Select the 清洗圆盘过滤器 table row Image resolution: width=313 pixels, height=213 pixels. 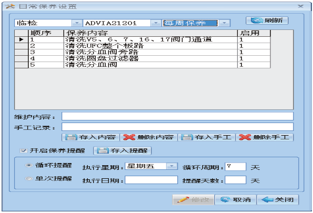pyautogui.click(x=143, y=58)
